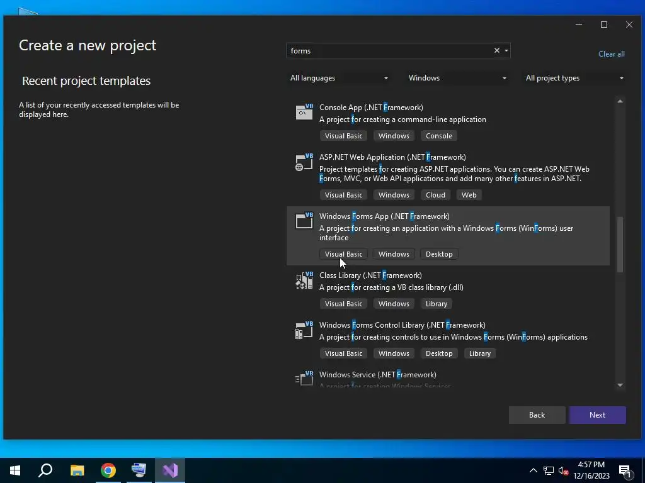Open the search history dropdown arrow

(x=506, y=50)
